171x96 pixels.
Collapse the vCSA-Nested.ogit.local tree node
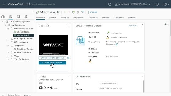click(x=3, y=22)
